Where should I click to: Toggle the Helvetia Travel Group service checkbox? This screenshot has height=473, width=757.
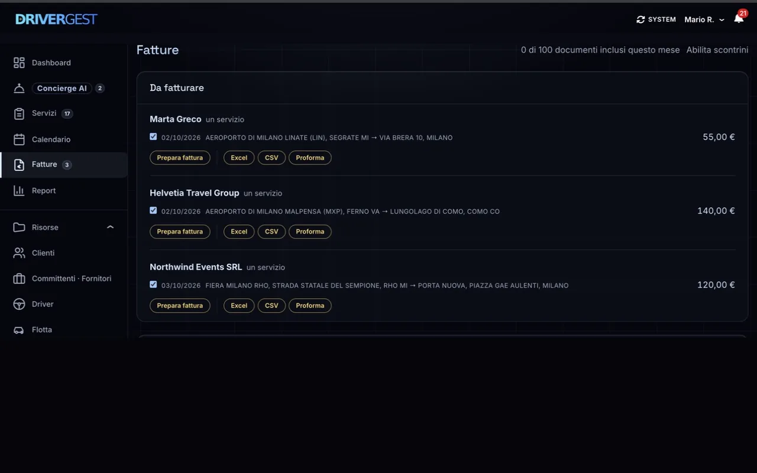pos(153,210)
